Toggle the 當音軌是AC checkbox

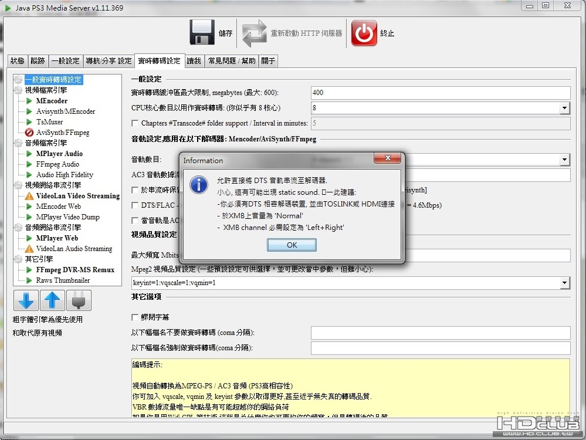click(x=135, y=221)
